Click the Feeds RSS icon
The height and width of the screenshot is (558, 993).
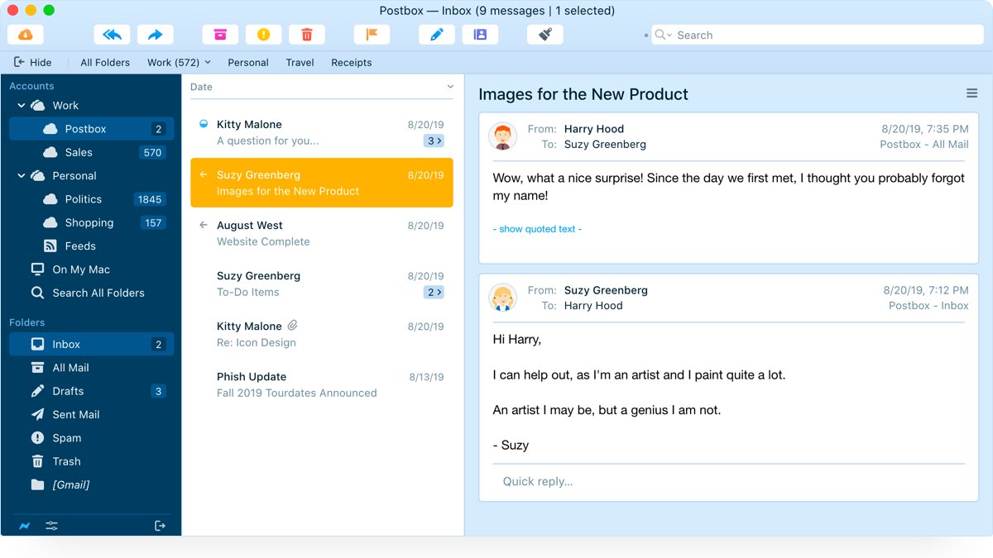(x=50, y=246)
